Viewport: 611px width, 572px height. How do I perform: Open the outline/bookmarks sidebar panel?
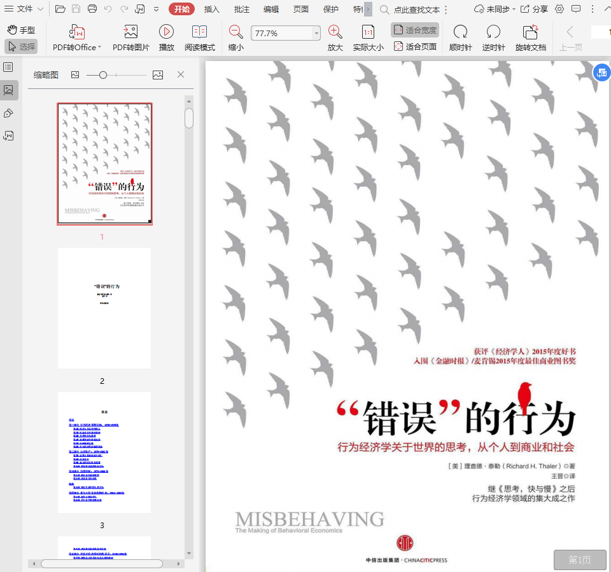click(x=8, y=67)
